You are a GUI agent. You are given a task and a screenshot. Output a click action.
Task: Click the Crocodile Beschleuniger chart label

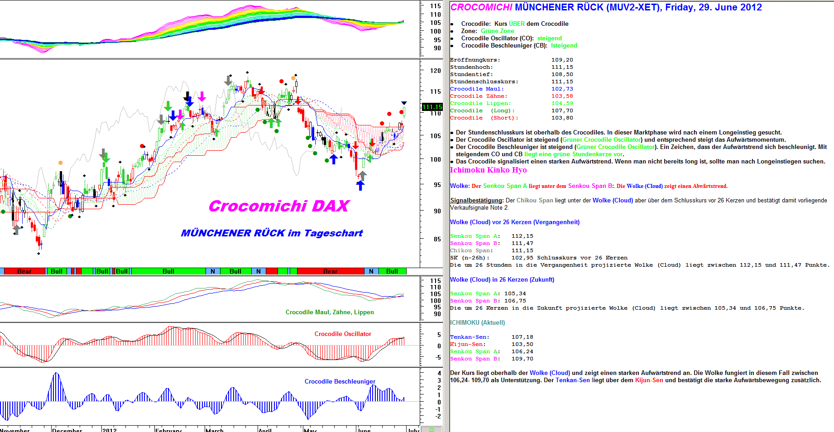[x=340, y=381]
